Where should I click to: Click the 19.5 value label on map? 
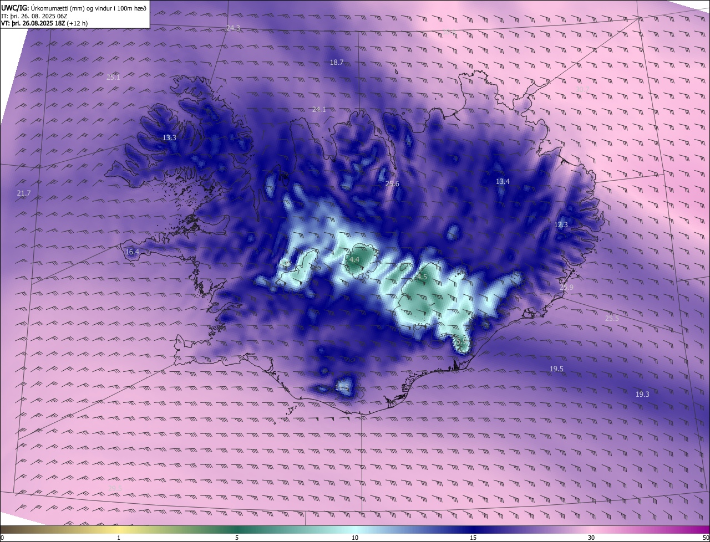click(556, 369)
